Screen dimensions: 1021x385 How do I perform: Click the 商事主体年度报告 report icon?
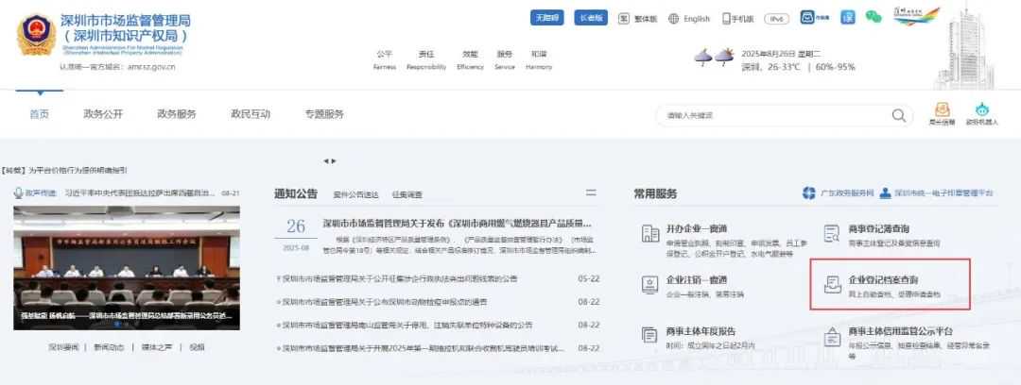(x=650, y=335)
